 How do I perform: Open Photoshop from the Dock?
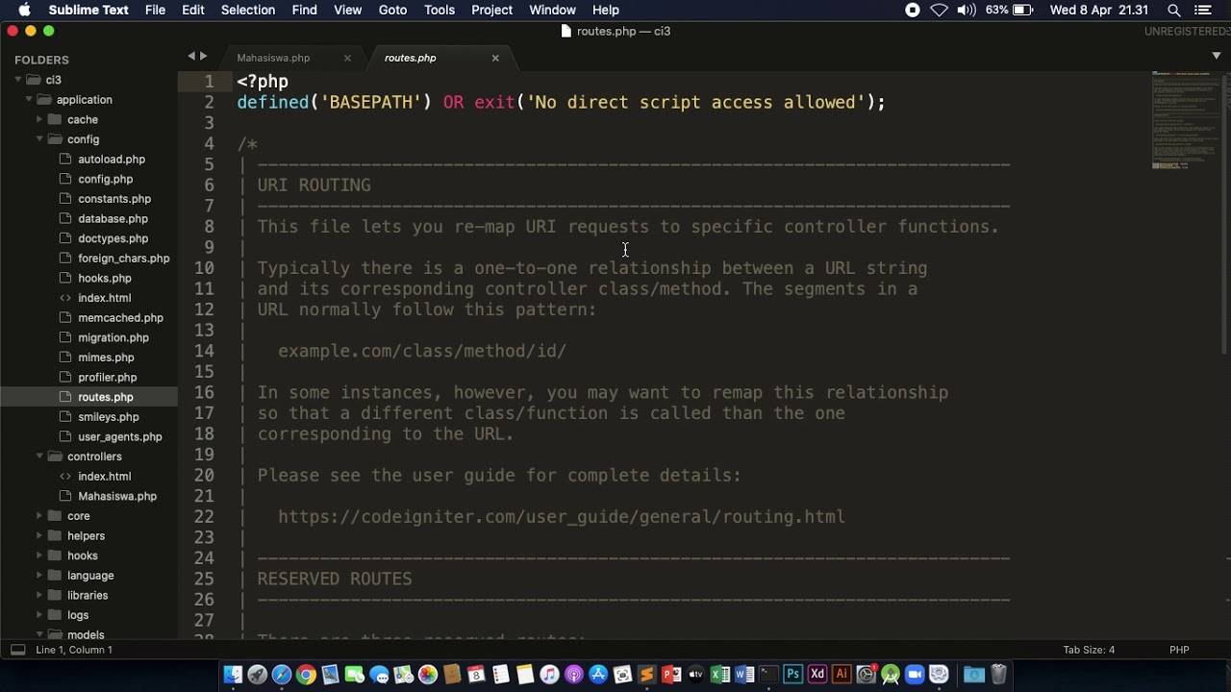point(792,675)
